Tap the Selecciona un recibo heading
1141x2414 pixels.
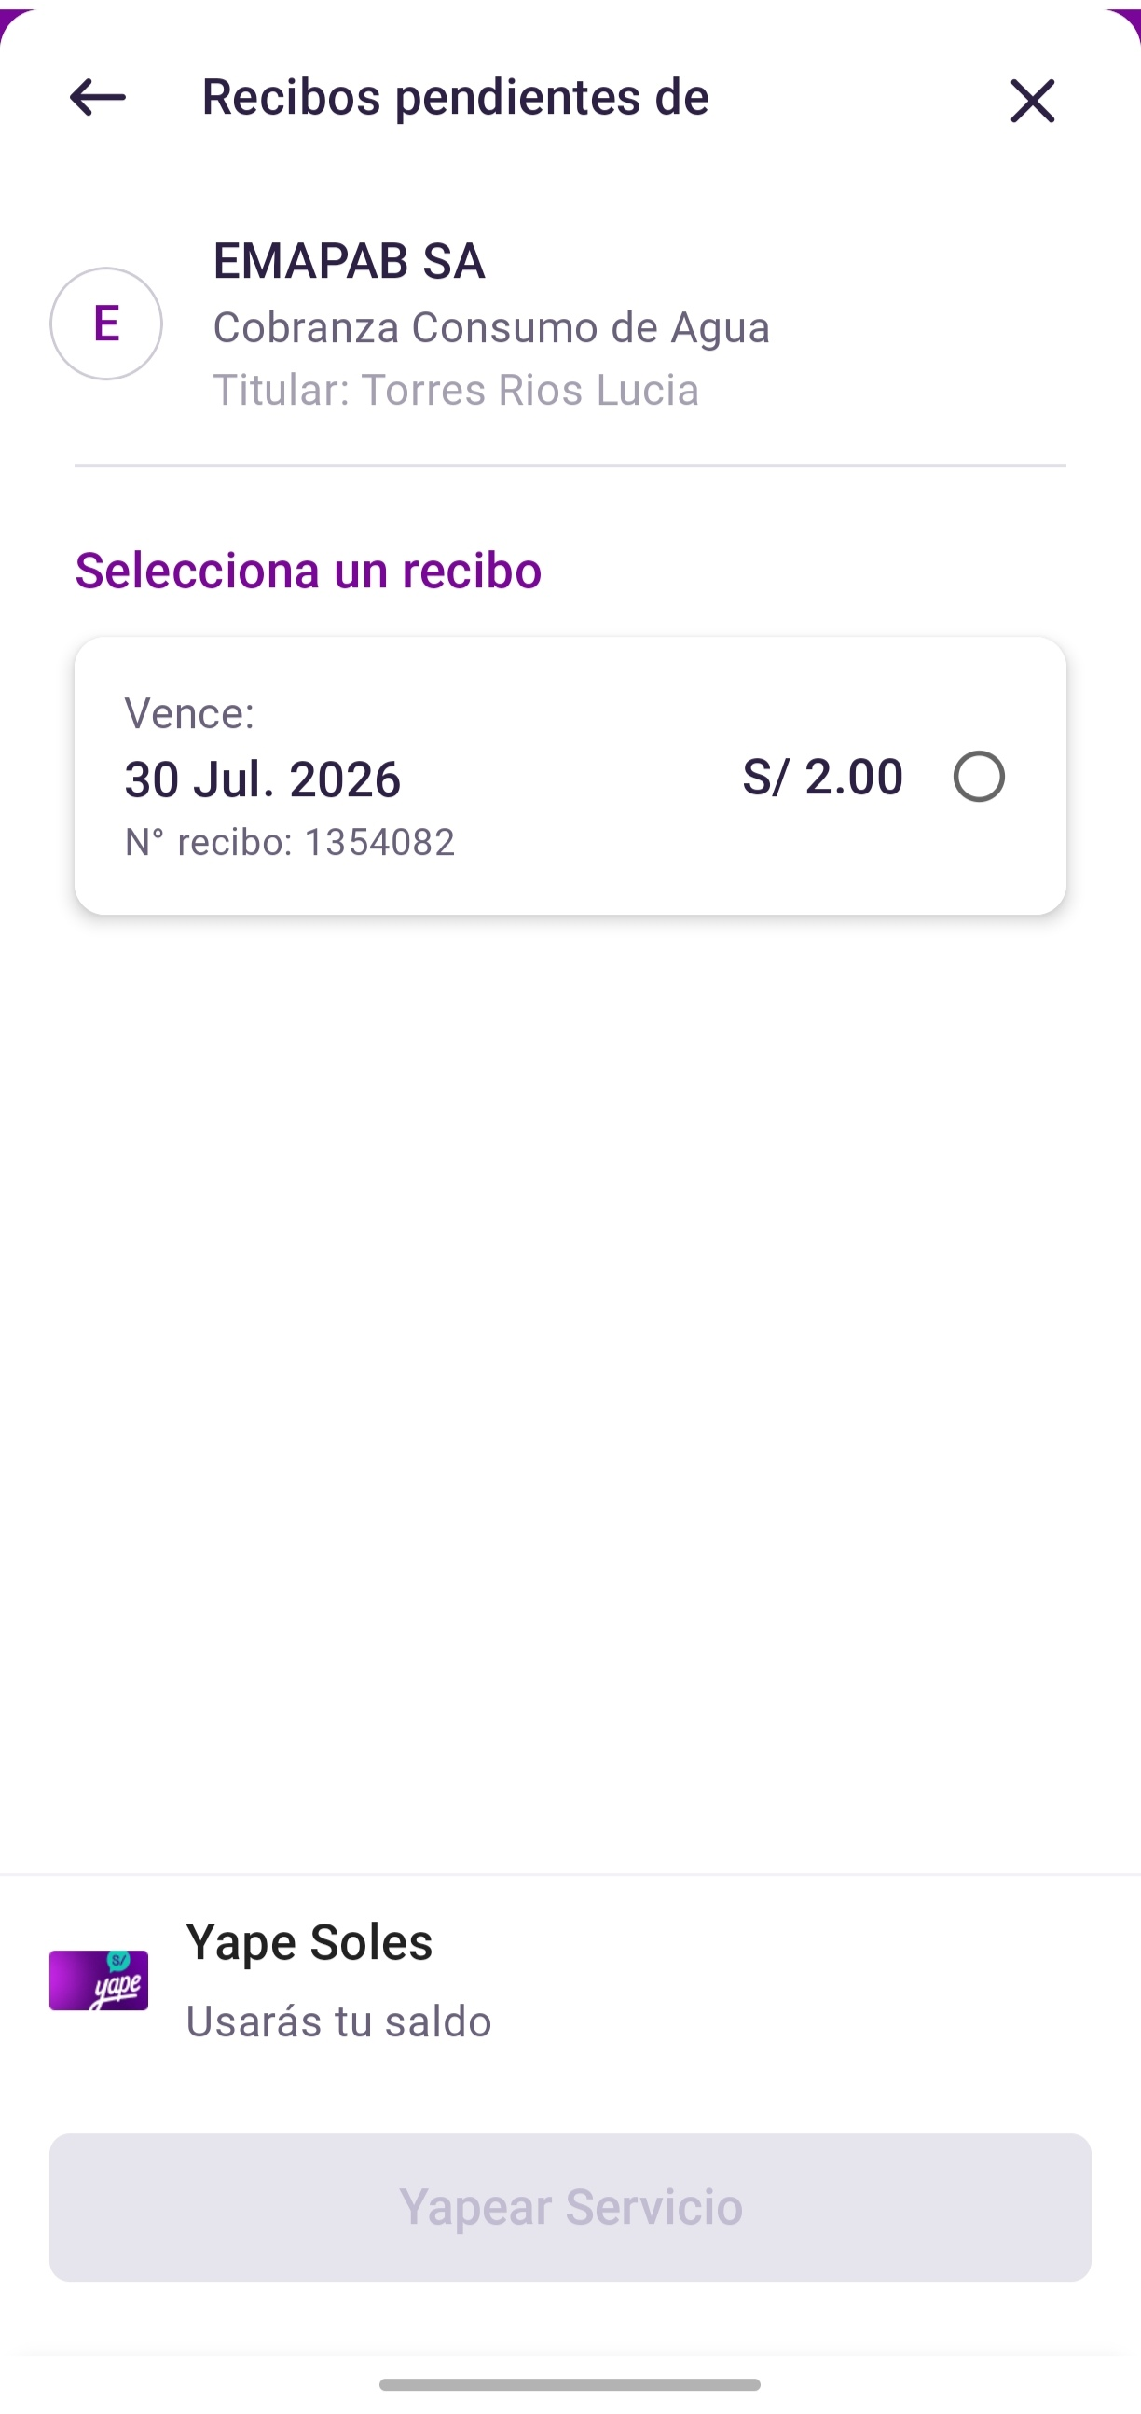point(309,570)
